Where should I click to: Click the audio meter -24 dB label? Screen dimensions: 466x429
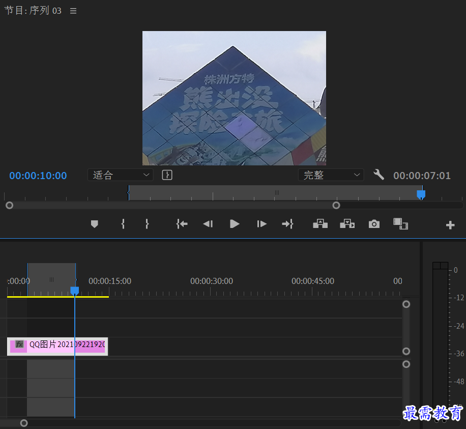tap(459, 326)
